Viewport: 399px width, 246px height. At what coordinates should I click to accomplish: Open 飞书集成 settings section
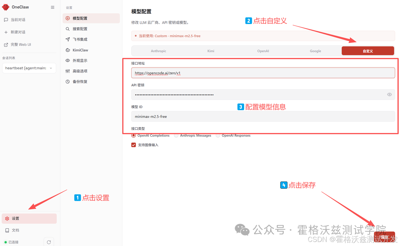tap(91, 40)
